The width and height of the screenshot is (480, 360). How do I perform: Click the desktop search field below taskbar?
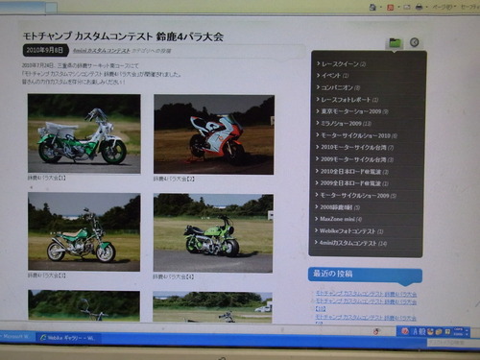453,343
